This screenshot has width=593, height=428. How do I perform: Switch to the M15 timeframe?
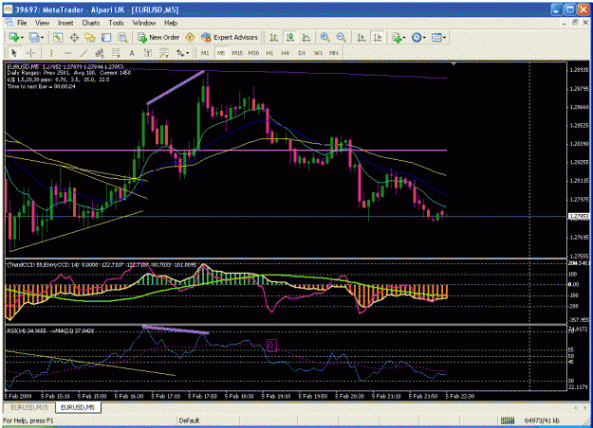coord(237,53)
